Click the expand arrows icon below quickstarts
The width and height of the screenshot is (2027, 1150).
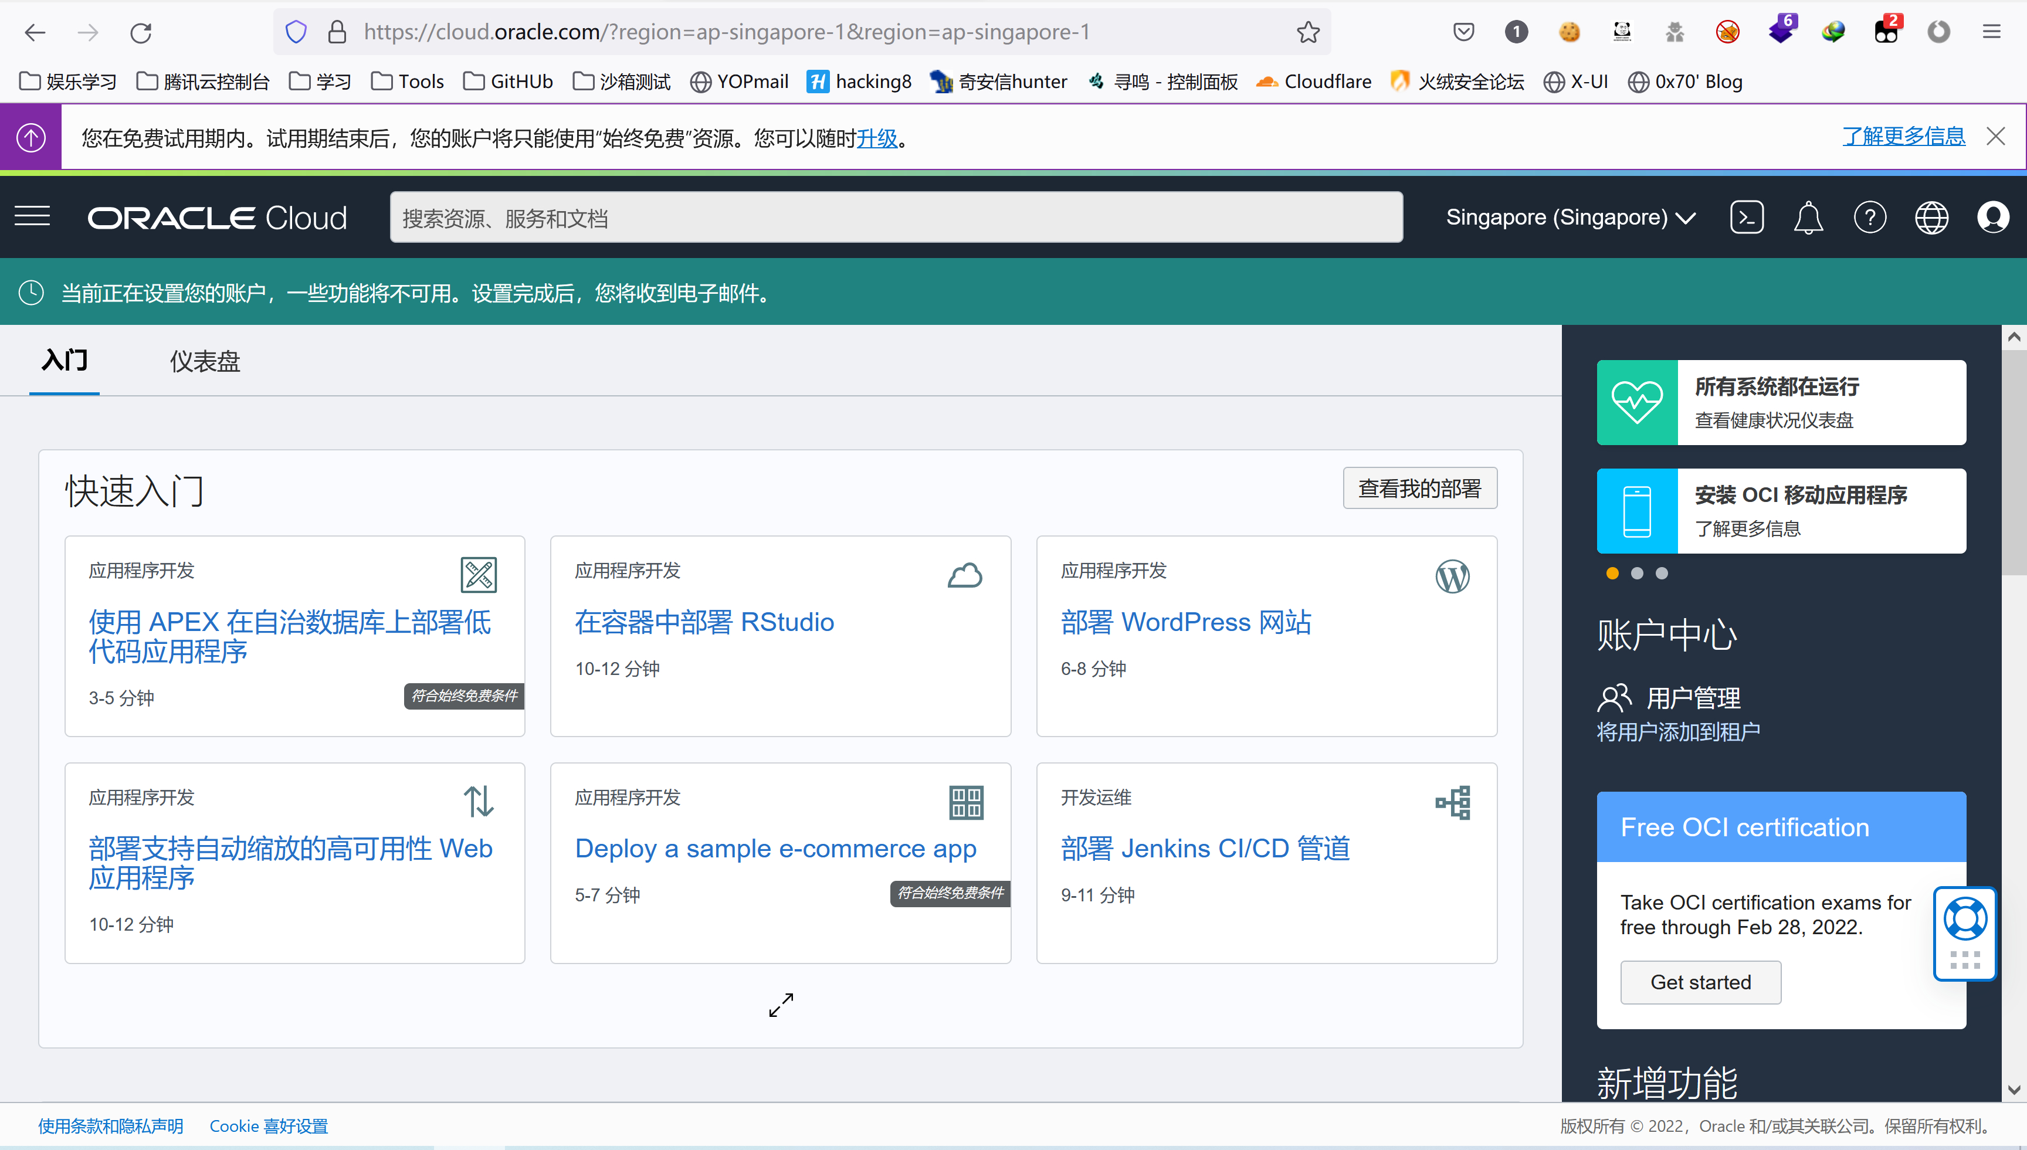(781, 1005)
